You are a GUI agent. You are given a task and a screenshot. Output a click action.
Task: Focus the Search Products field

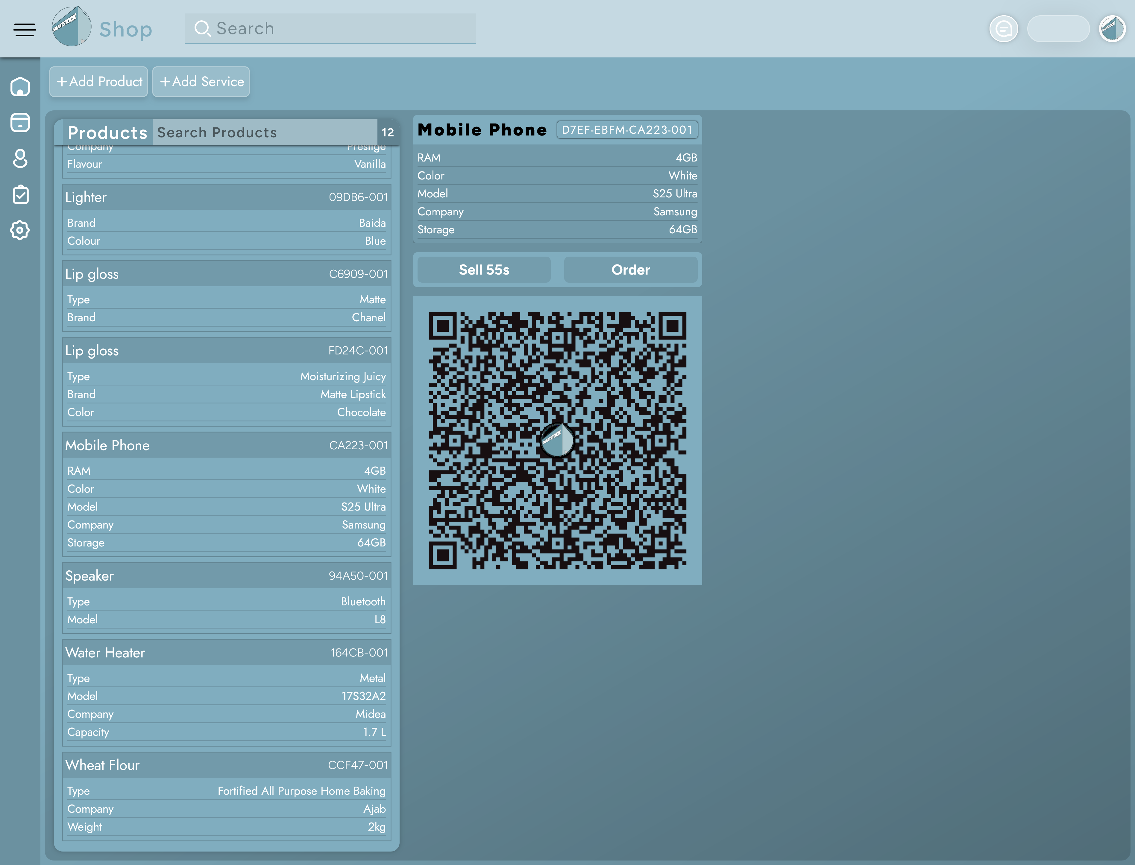tap(265, 133)
